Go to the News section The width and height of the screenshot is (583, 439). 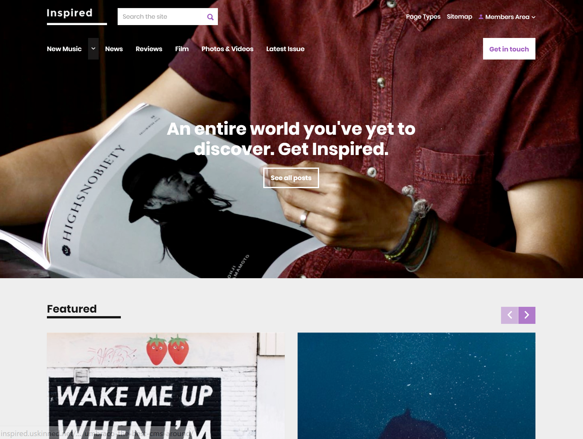(114, 49)
